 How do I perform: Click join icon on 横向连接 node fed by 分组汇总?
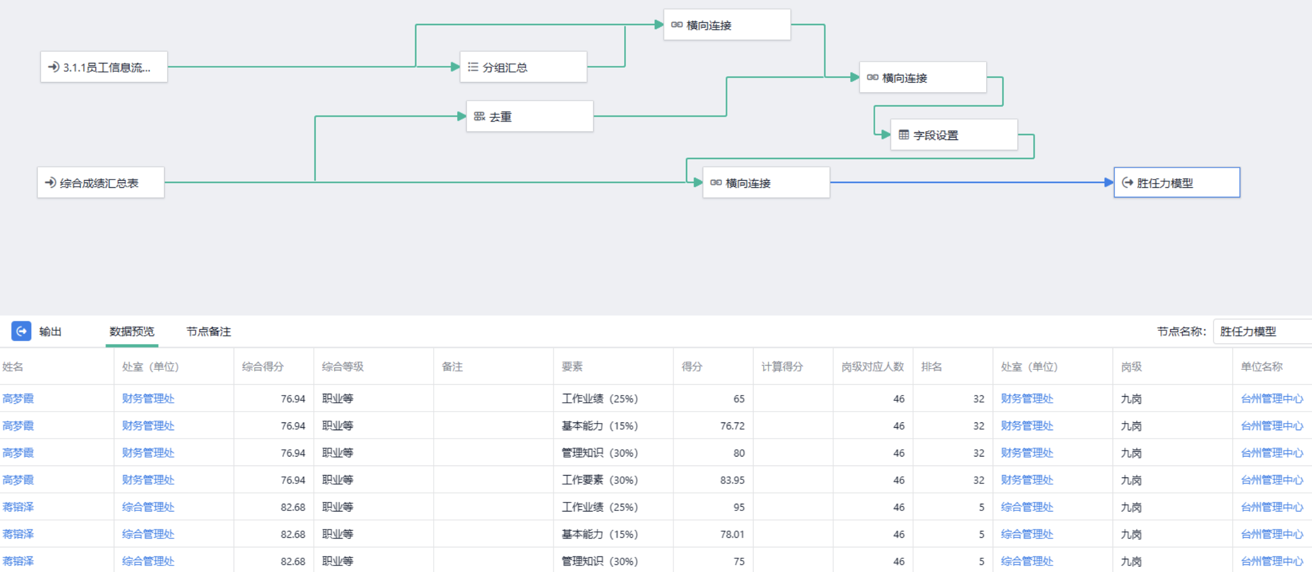point(676,25)
